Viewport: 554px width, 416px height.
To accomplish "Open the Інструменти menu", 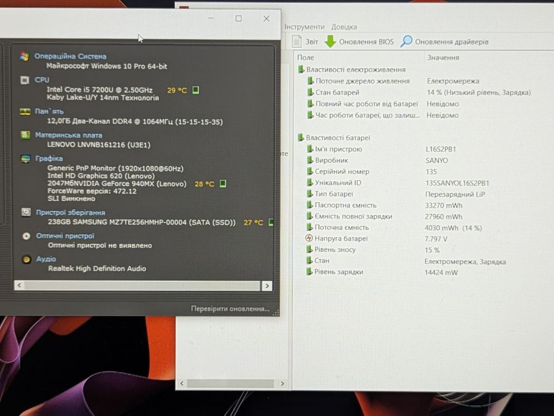I will pyautogui.click(x=304, y=27).
